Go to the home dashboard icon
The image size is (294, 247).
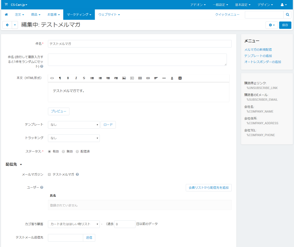pyautogui.click(x=6, y=14)
